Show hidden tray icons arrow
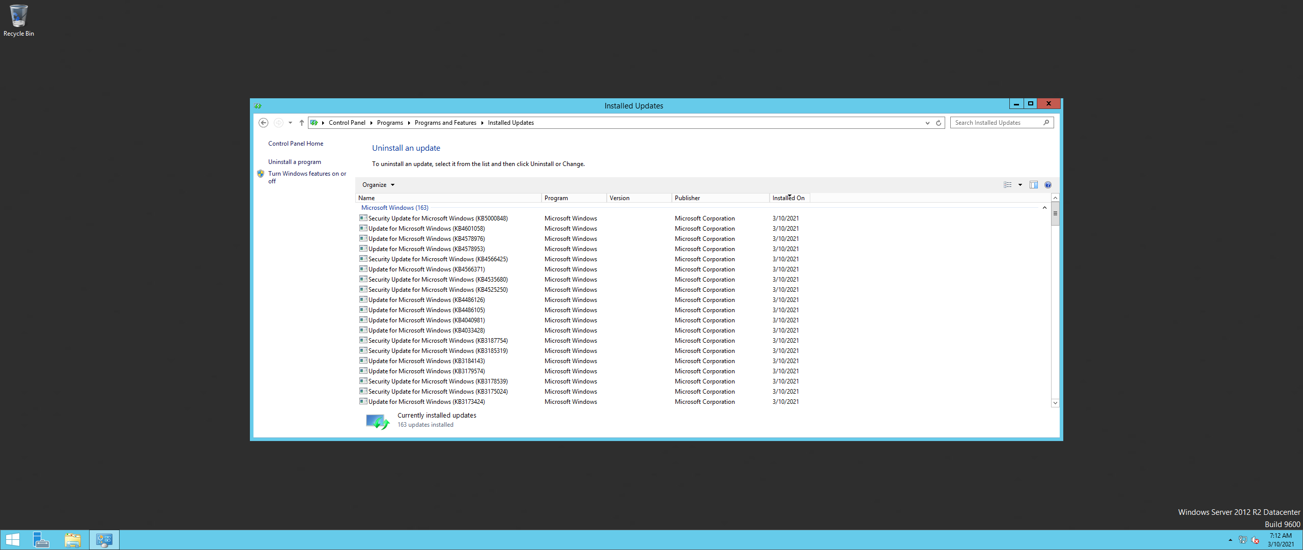The height and width of the screenshot is (550, 1303). (x=1230, y=540)
